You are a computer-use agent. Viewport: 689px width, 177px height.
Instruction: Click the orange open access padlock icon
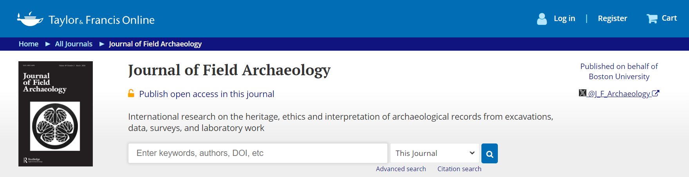click(131, 94)
